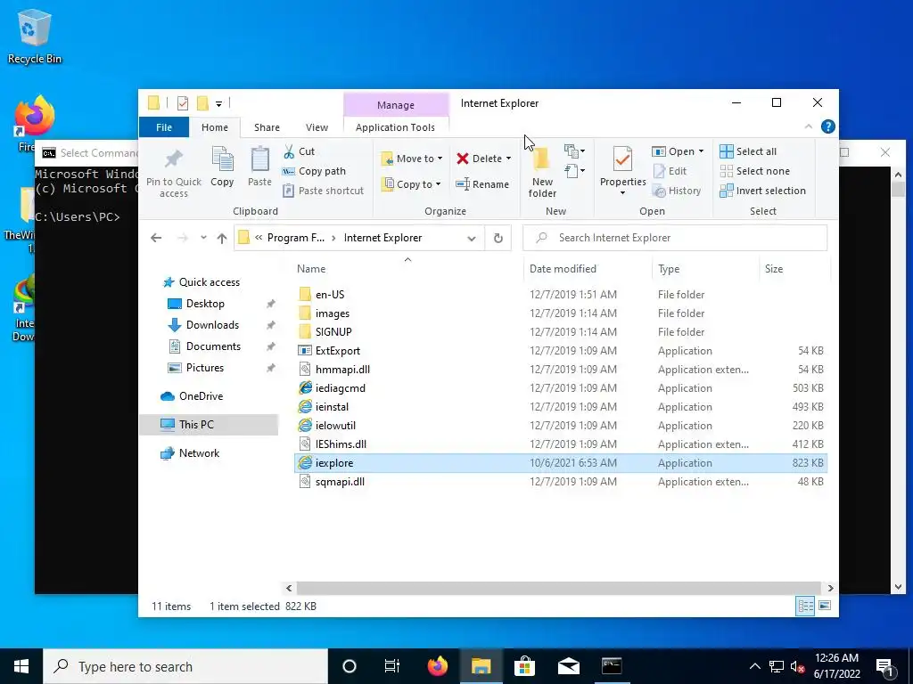
Task: Open Recycle Bin desktop icon
Action: (35, 37)
